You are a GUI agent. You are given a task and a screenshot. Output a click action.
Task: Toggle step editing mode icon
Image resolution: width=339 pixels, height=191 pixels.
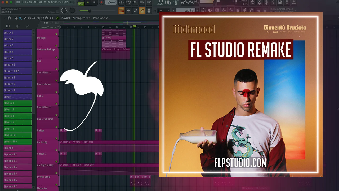coord(135,11)
